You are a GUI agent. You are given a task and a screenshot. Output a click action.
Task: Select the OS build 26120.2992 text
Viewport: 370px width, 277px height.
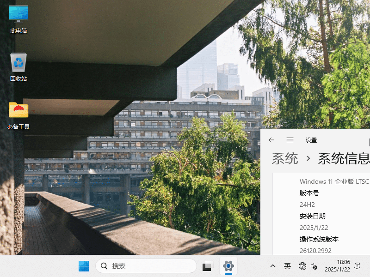coord(315,251)
